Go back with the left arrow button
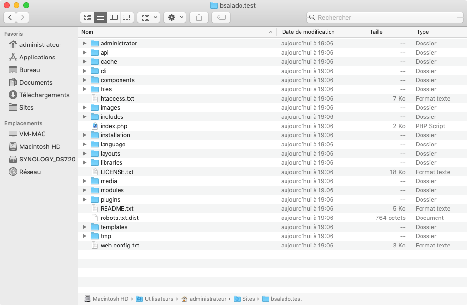This screenshot has width=467, height=305. click(x=10, y=17)
